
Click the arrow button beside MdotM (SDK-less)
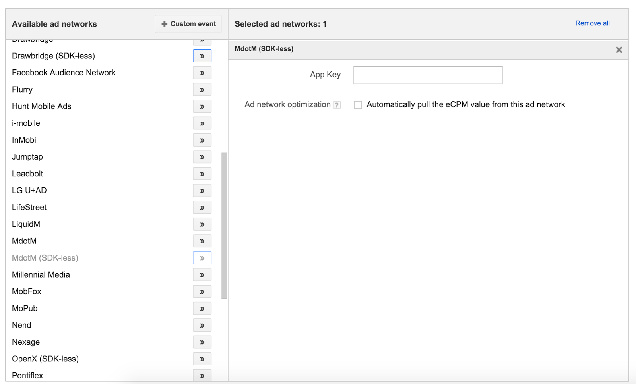pos(202,258)
